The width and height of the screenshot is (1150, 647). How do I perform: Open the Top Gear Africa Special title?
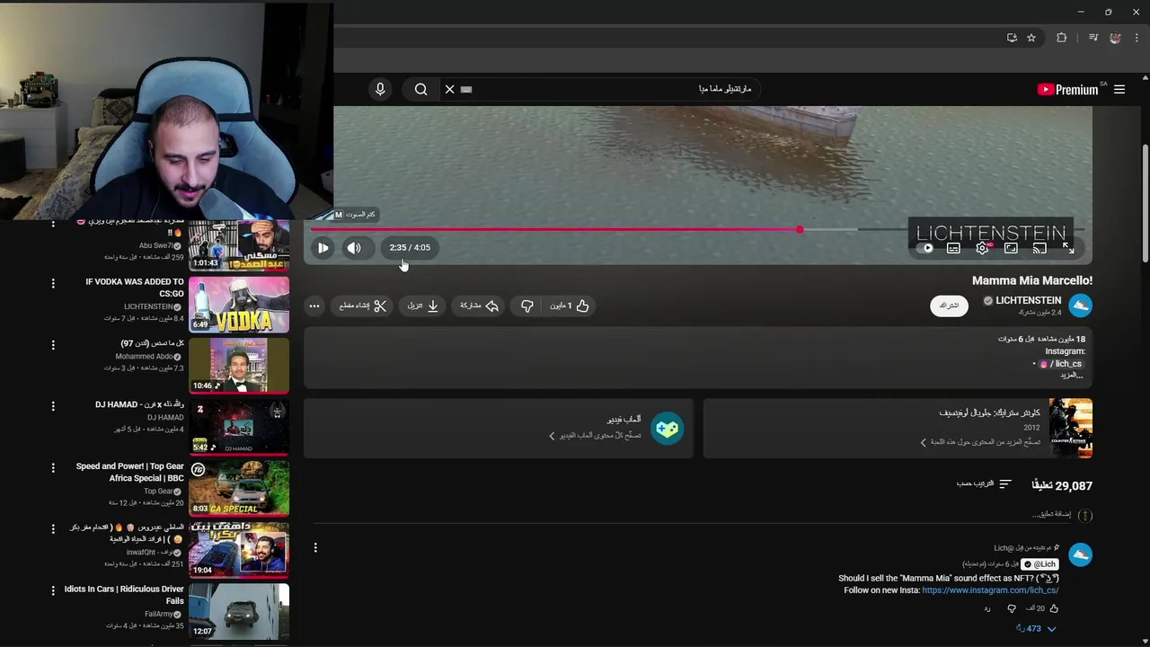coord(129,472)
